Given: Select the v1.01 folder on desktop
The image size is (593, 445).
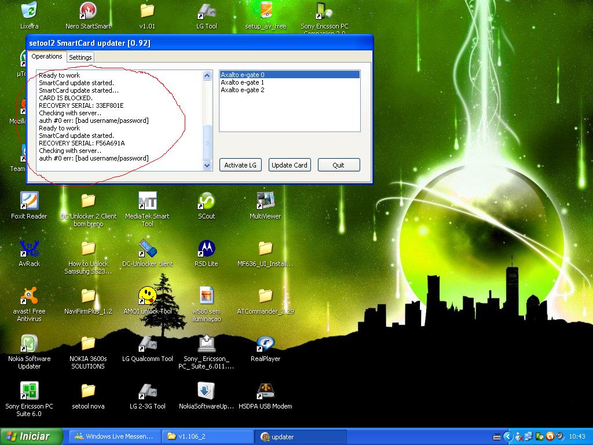Looking at the screenshot, I should [x=147, y=10].
